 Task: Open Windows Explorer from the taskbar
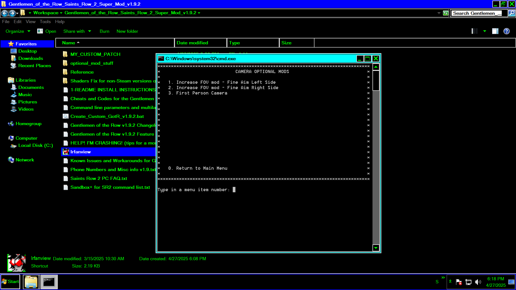[x=31, y=282]
